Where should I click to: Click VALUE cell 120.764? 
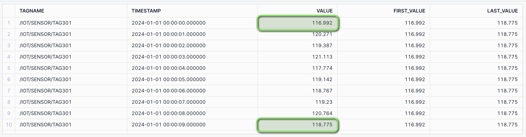[x=298, y=113]
